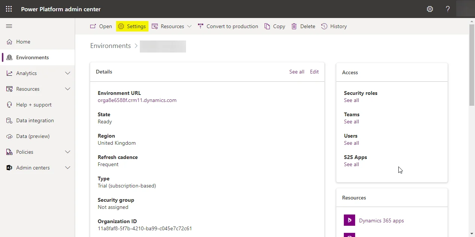The image size is (475, 237).
Task: Click the Convert to production icon
Action: tap(201, 26)
